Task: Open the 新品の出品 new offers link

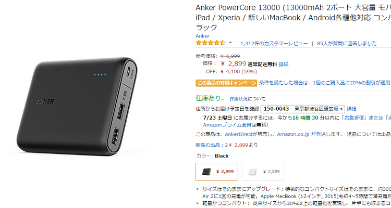Action: pos(212,145)
